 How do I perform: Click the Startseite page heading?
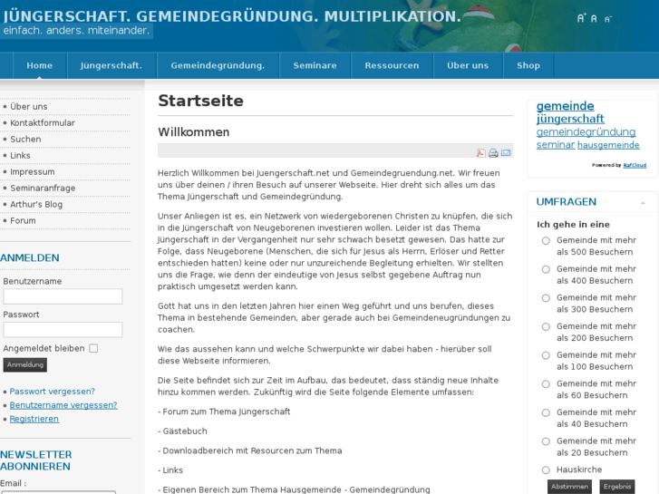coord(201,101)
